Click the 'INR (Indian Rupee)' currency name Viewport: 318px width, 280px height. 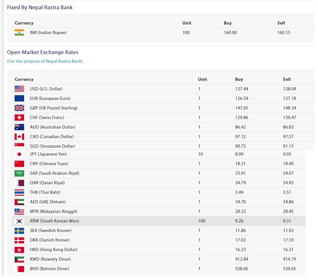[x=48, y=32]
